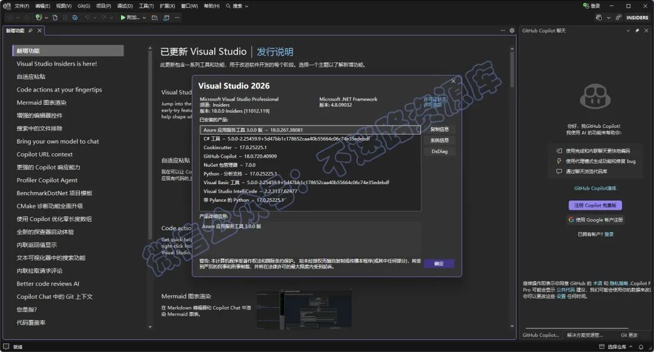Click the INSIDERS badge button
The height and width of the screenshot is (352, 654).
click(637, 18)
